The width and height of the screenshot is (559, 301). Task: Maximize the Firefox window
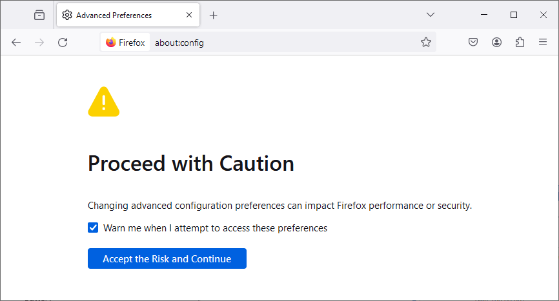[514, 15]
